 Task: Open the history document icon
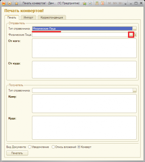[x=90, y=3]
